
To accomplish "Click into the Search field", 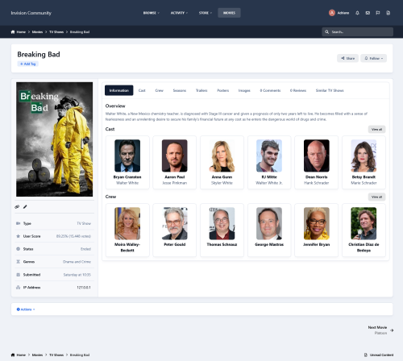I will 358,32.
